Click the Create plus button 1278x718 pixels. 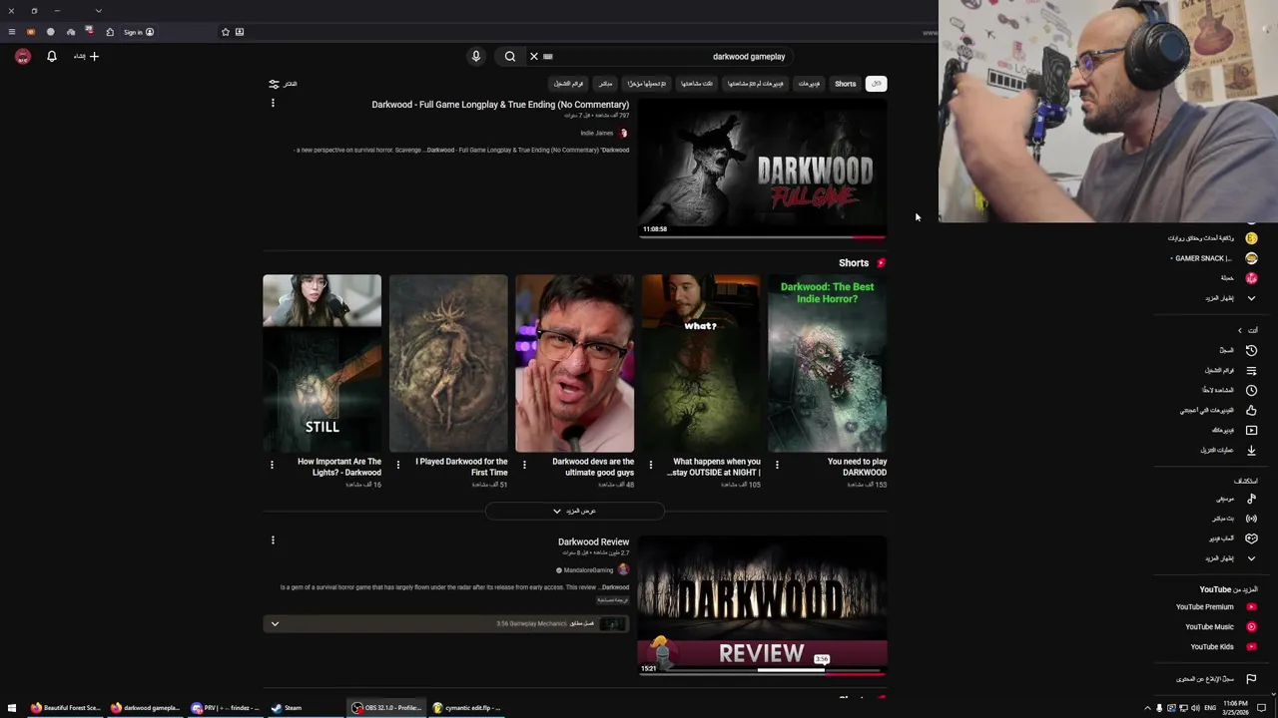tap(87, 57)
